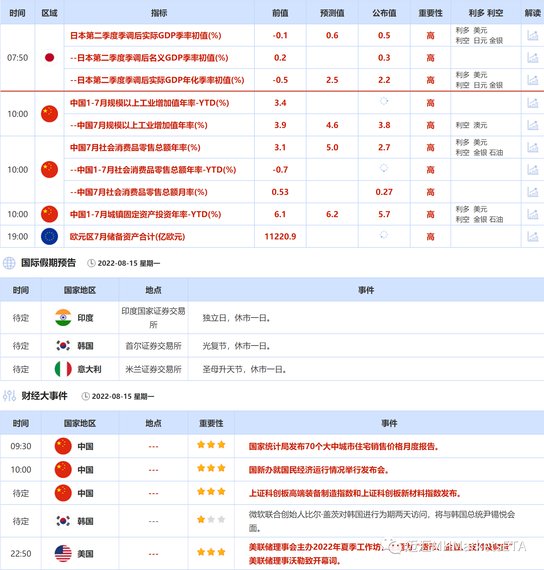Open 欧元区7月储备资产合计 indicator
The height and width of the screenshot is (570, 544).
pos(127,237)
